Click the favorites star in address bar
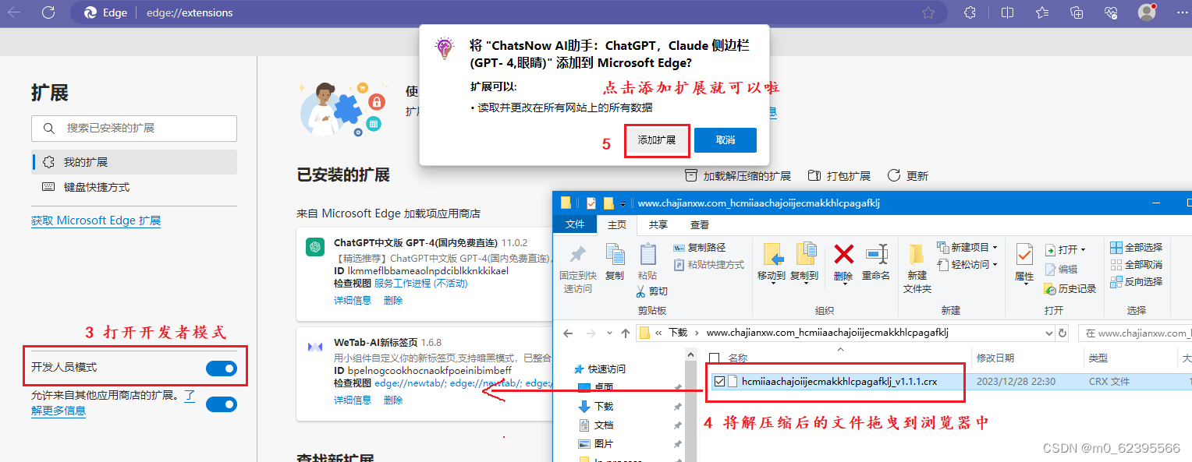The height and width of the screenshot is (462, 1192). click(x=928, y=12)
